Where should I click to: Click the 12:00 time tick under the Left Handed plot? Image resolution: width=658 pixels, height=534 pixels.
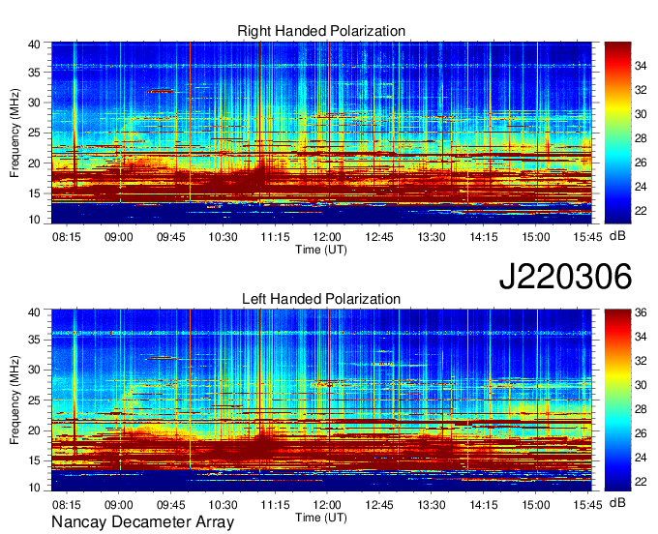(x=327, y=505)
